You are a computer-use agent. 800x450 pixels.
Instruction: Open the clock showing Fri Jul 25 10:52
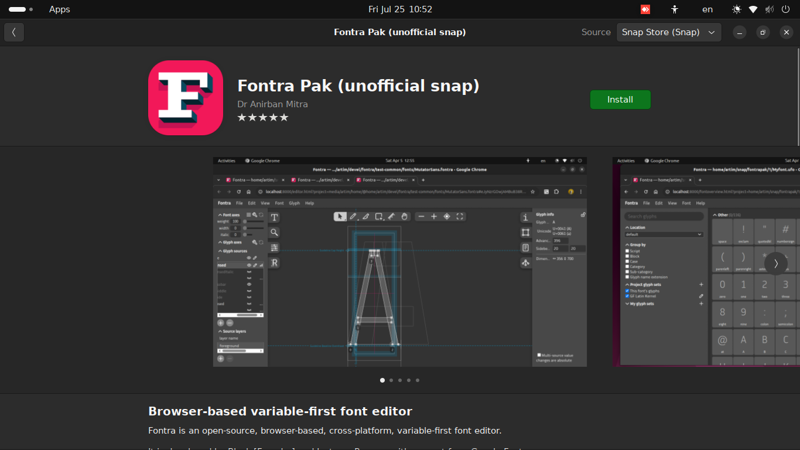tap(400, 9)
